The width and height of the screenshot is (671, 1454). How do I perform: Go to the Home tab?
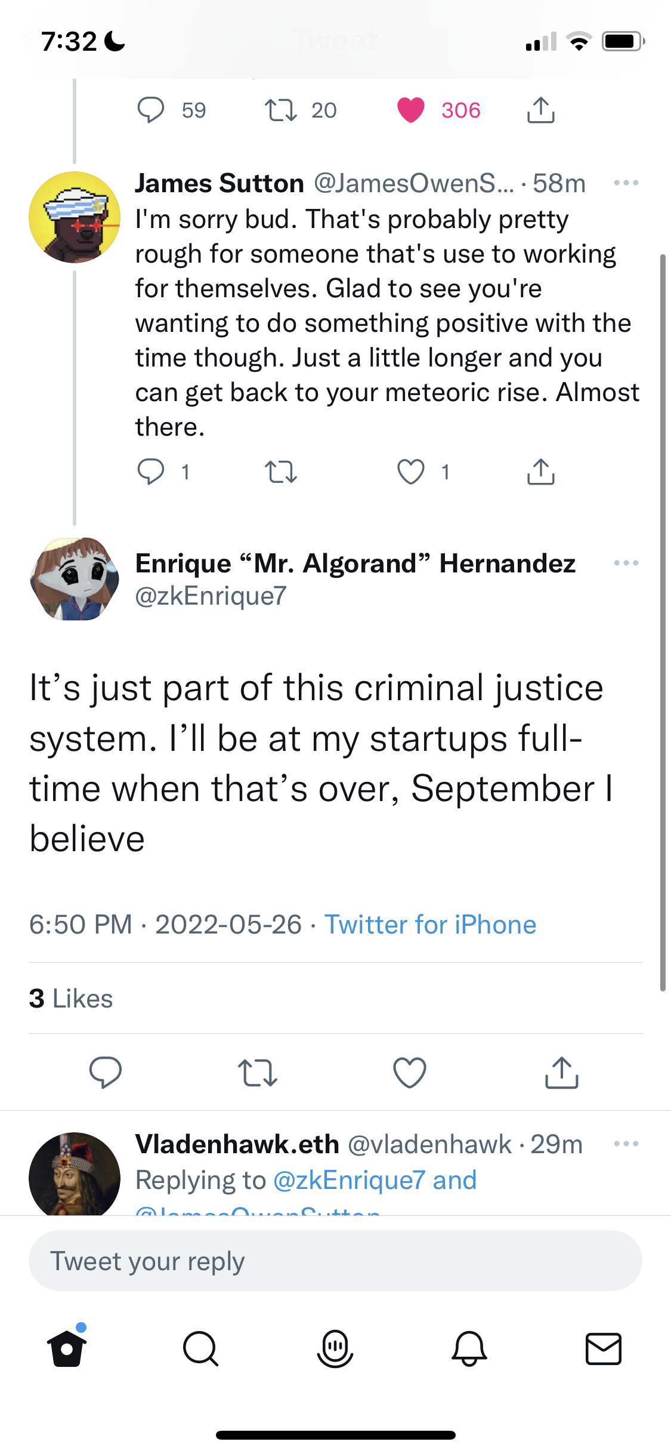point(67,1348)
